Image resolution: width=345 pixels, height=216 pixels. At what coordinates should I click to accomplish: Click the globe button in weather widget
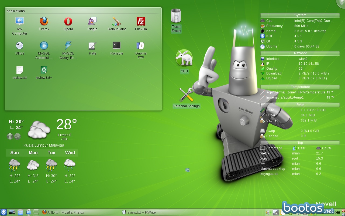pos(18,137)
